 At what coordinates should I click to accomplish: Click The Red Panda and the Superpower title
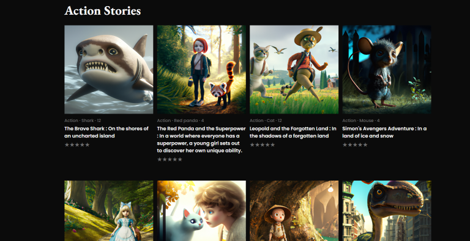(200, 140)
